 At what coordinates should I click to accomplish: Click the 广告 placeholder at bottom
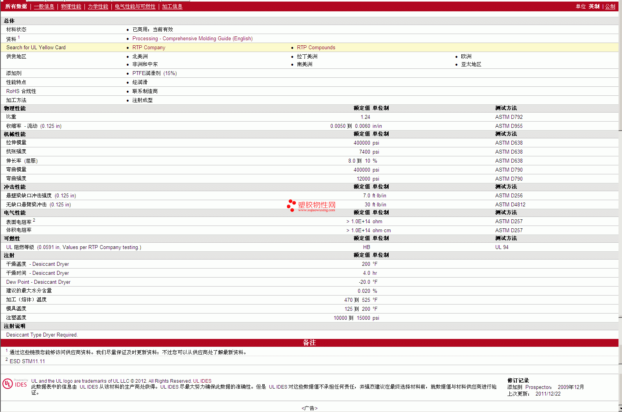point(309,408)
